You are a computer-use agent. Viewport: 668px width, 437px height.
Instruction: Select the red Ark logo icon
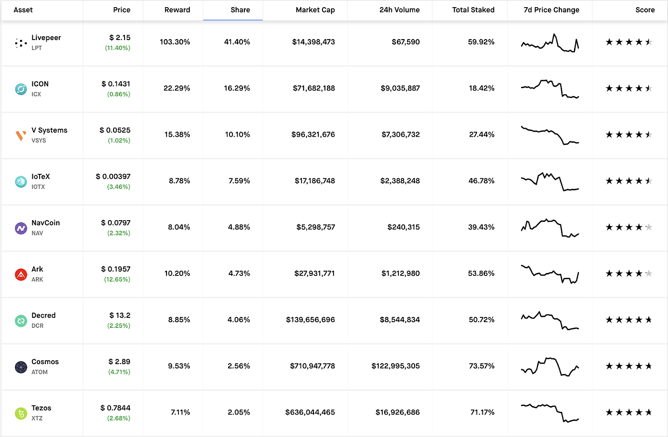(x=21, y=274)
